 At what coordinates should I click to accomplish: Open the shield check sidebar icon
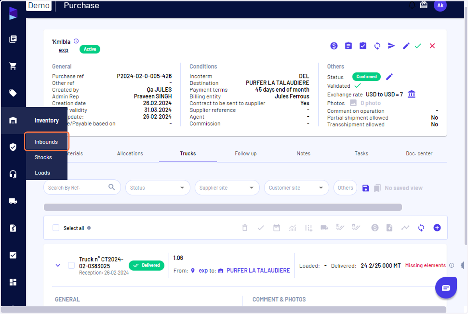13,147
